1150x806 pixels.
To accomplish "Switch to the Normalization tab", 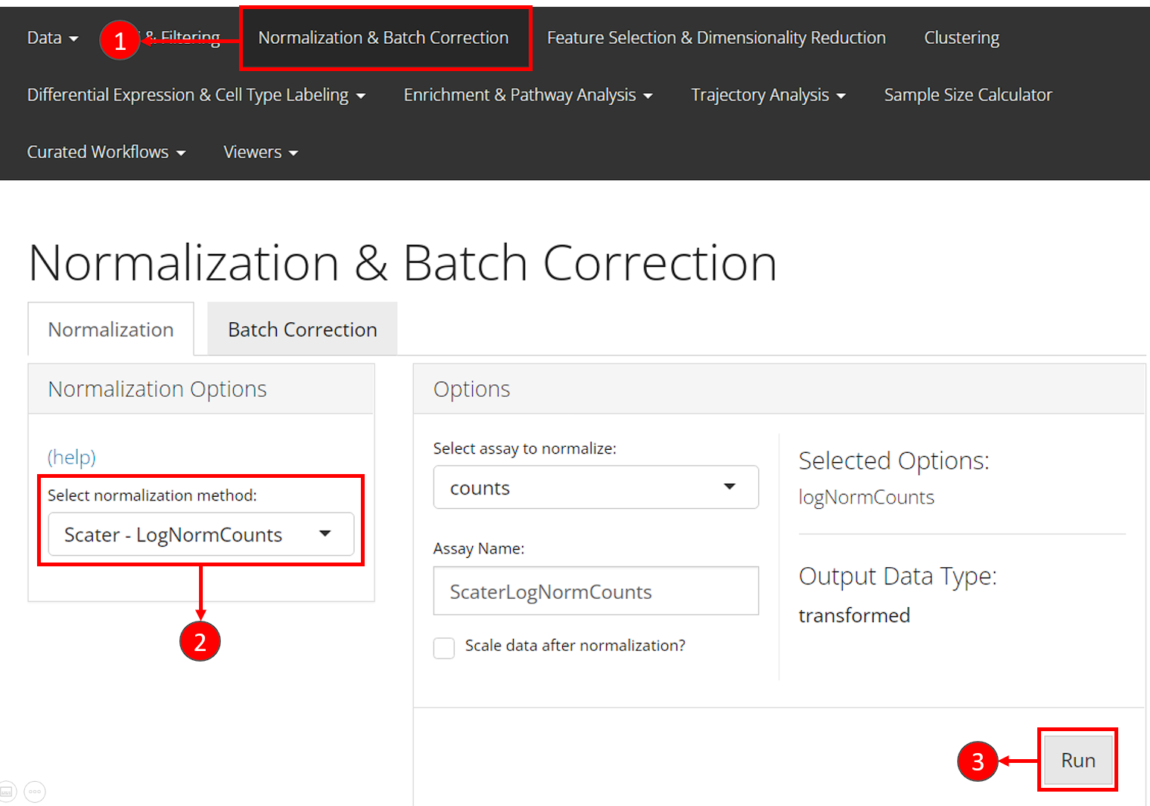I will click(x=111, y=330).
